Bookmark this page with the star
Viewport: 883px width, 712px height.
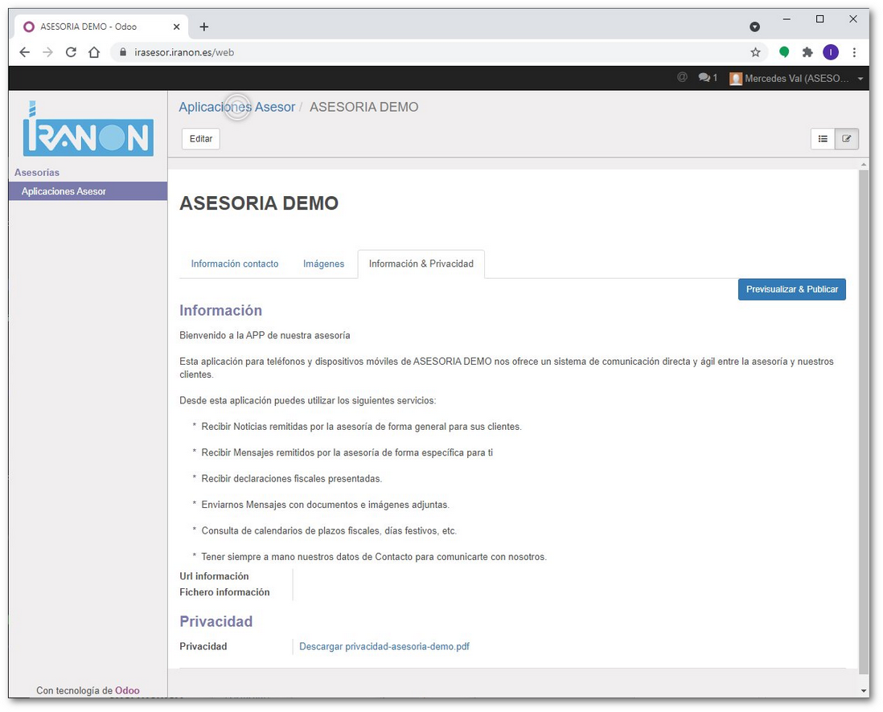pyautogui.click(x=756, y=52)
